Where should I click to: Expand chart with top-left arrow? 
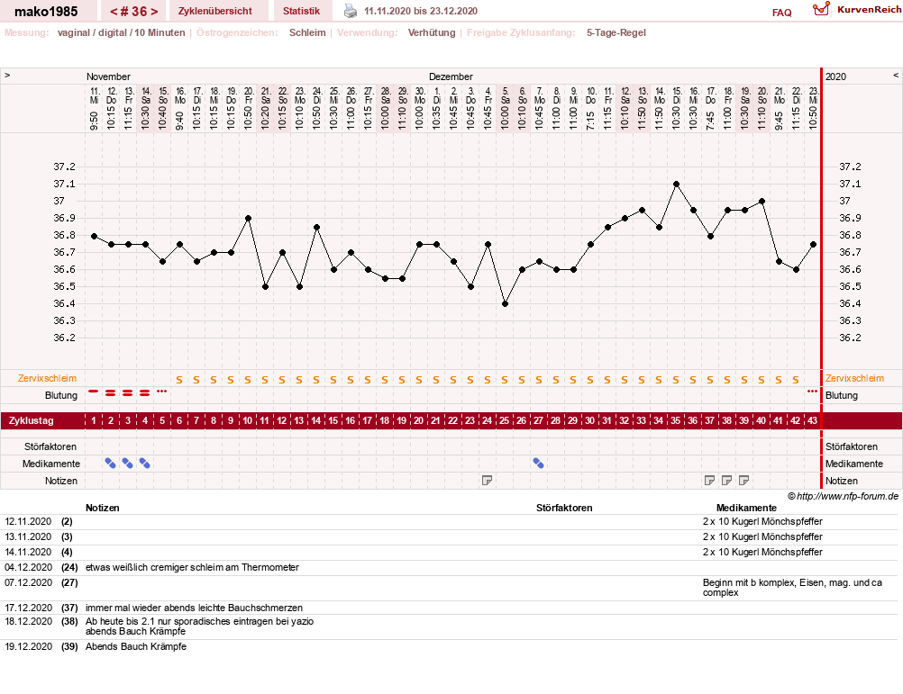[7, 76]
